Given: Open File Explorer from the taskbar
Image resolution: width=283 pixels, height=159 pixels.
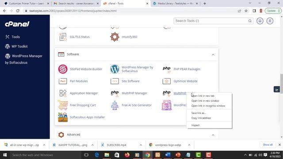Looking at the screenshot, I should click(x=107, y=155).
